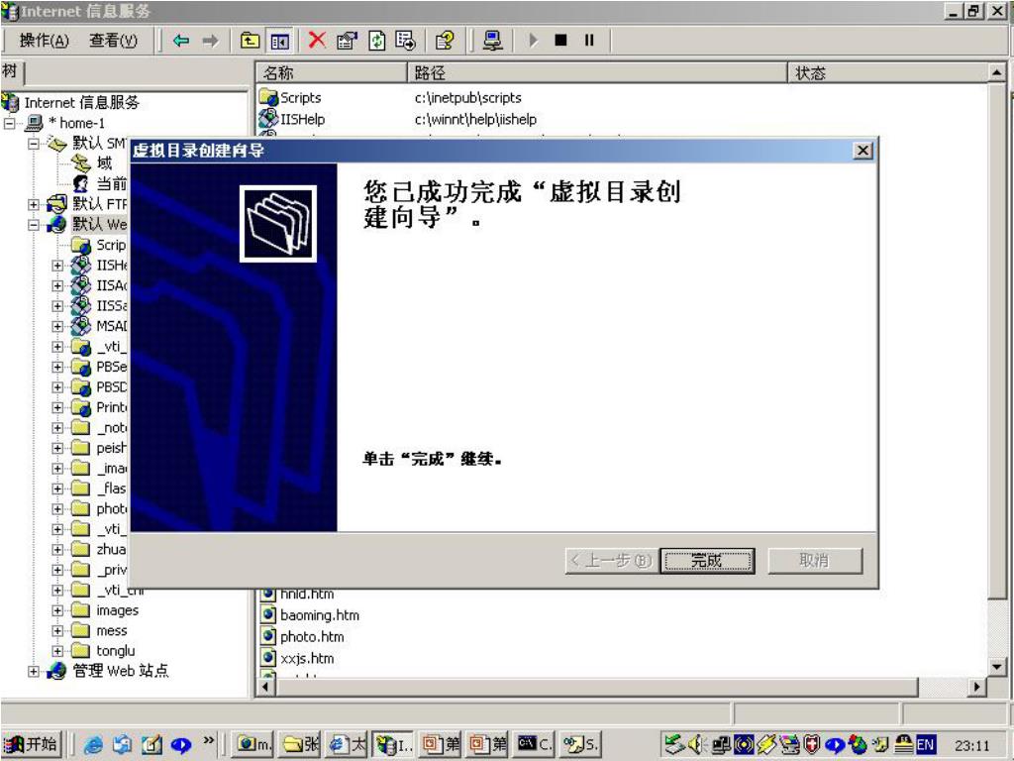
Task: Click the vertical scrollbar down arrow
Action: [x=997, y=666]
